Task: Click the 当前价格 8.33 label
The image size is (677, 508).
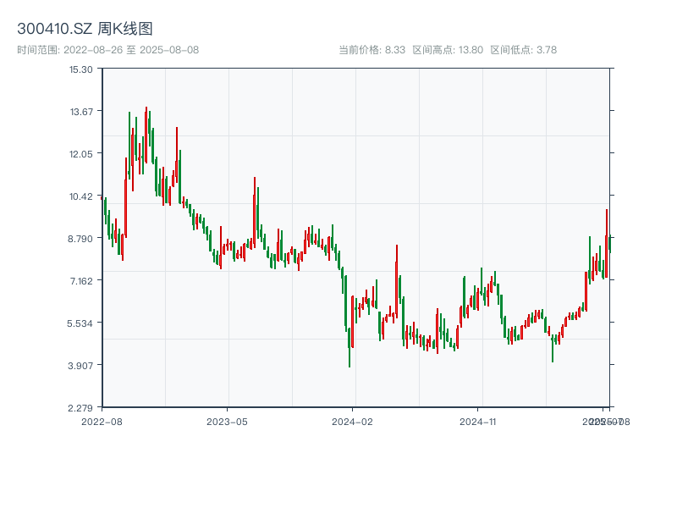Action: 372,50
